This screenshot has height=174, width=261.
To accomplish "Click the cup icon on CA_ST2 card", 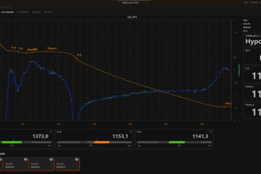I will [26, 159].
